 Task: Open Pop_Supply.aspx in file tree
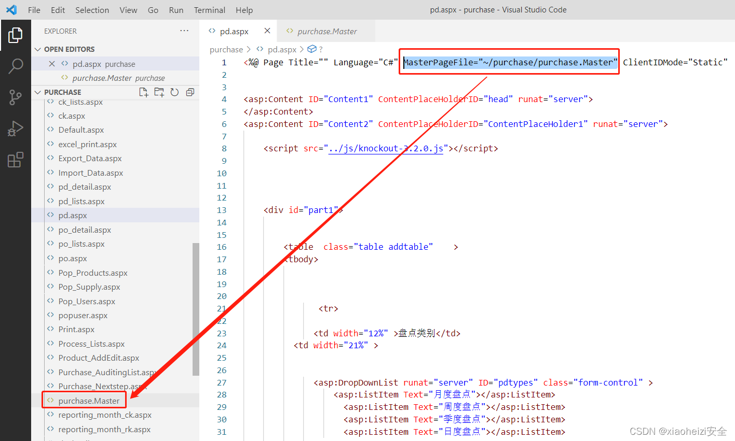(x=89, y=287)
